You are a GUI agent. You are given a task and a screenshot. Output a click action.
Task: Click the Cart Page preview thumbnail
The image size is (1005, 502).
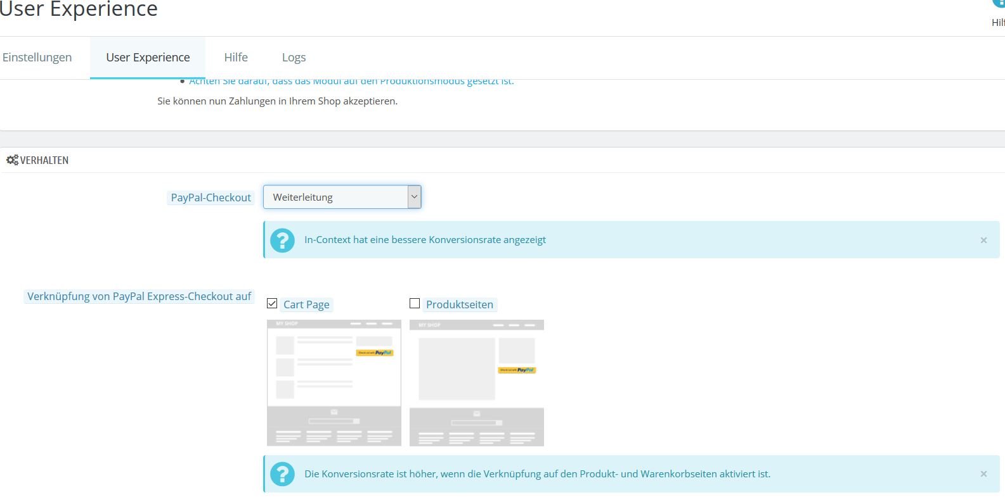pos(334,382)
